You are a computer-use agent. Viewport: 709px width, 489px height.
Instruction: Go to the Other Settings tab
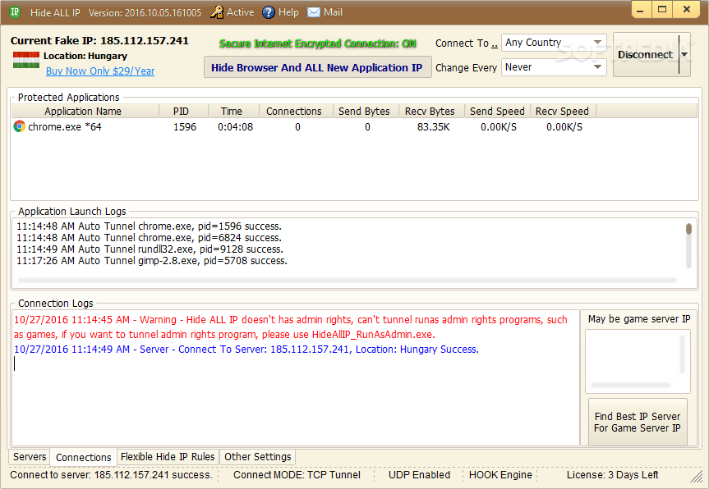click(x=258, y=456)
